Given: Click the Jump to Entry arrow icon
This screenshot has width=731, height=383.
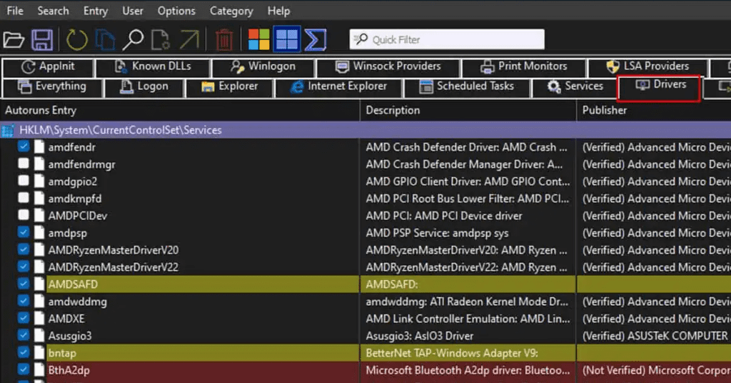Looking at the screenshot, I should click(191, 39).
